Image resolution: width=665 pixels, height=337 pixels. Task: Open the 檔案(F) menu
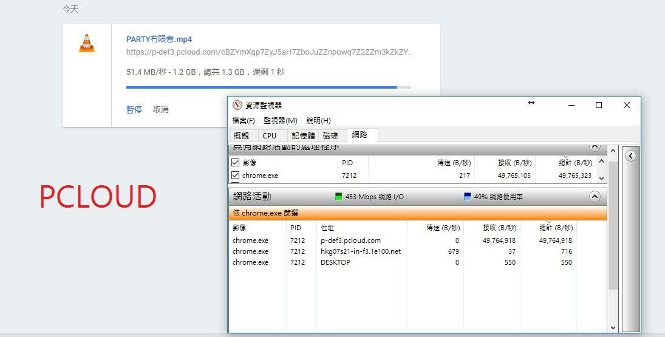point(244,121)
